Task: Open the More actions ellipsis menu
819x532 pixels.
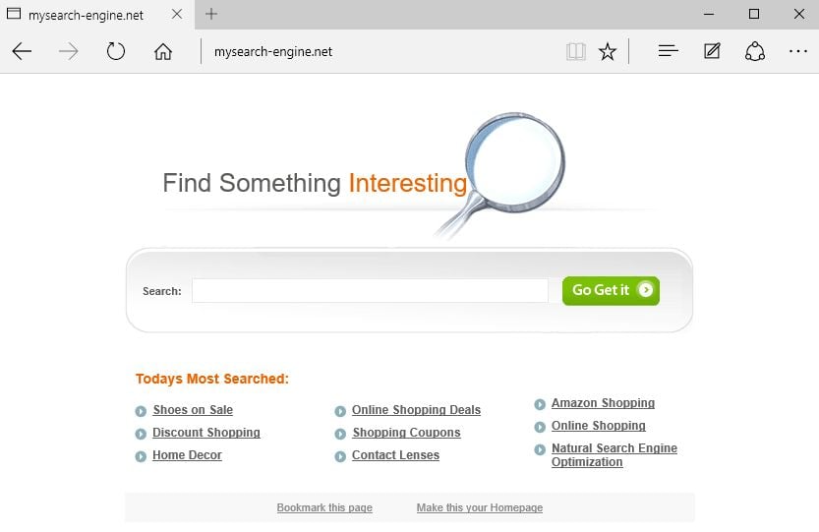Action: (x=797, y=52)
